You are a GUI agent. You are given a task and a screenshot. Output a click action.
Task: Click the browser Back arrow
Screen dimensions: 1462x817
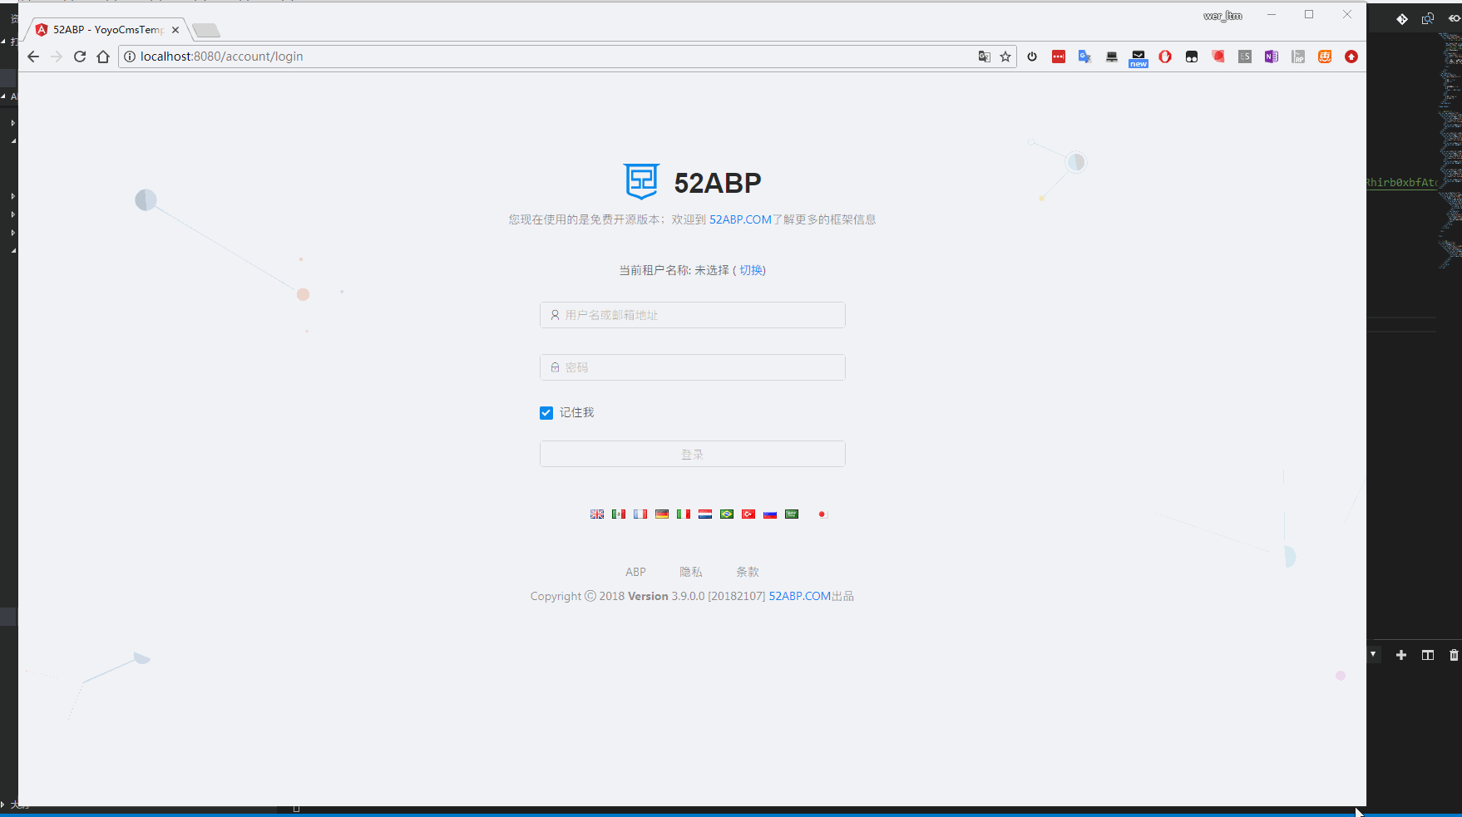pos(33,57)
